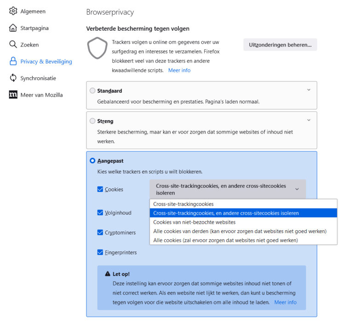The image size is (353, 325).
Task: Click the shield icon under tracking protection
Action: (x=97, y=48)
